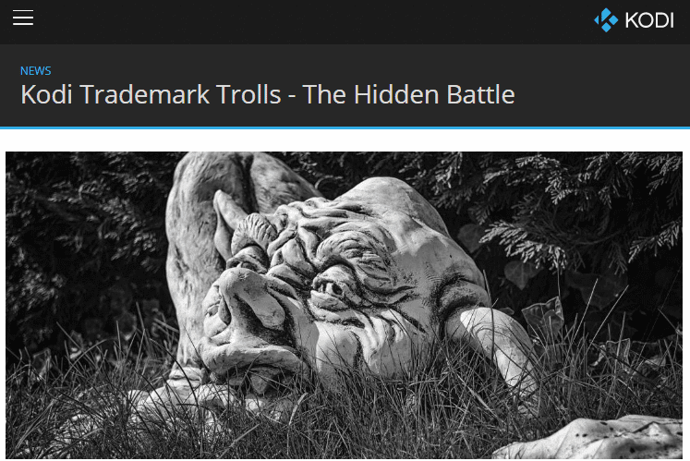Open the NEWS category link
Image resolution: width=690 pixels, height=461 pixels.
click(x=36, y=71)
